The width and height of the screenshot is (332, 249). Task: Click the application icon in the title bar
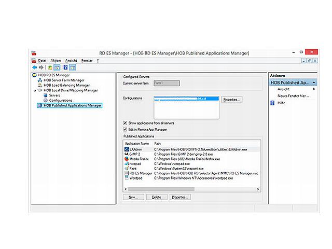coord(34,53)
